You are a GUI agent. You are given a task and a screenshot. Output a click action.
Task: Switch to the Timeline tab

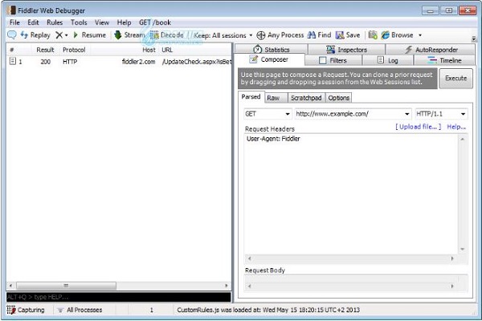[x=444, y=60]
